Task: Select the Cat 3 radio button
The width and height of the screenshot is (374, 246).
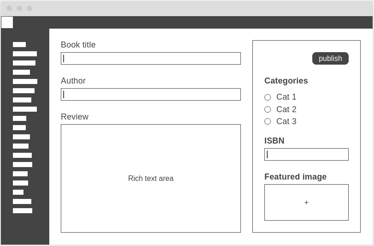Action: [x=268, y=121]
